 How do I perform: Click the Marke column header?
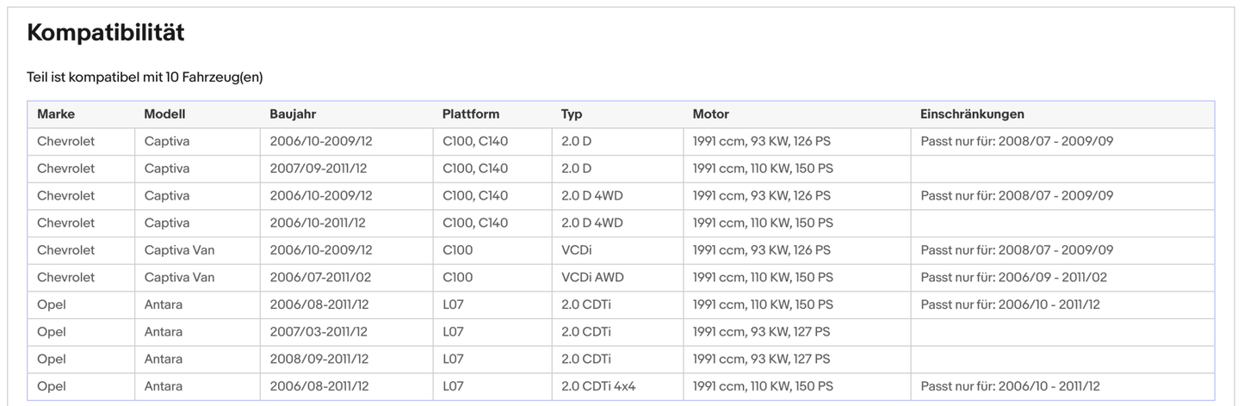click(56, 114)
